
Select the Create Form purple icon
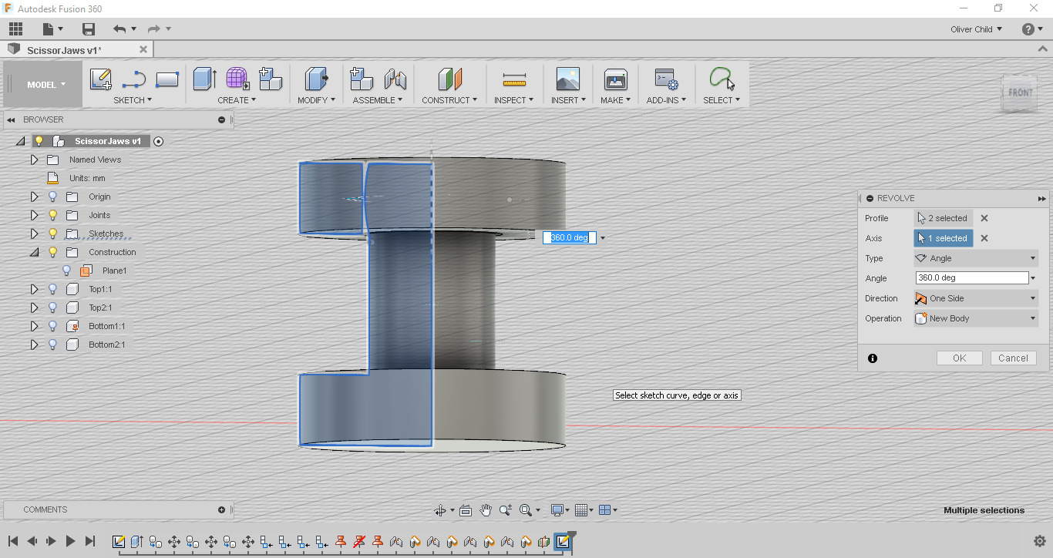point(237,79)
